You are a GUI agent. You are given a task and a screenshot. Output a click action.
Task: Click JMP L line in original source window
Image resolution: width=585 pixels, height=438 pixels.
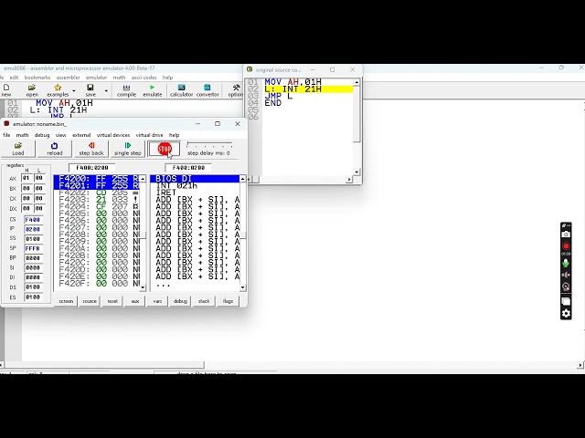[278, 96]
